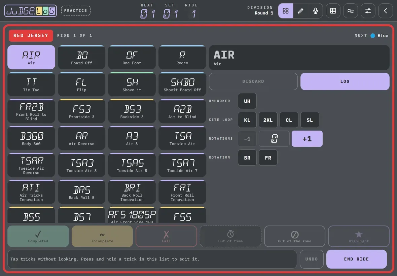This screenshot has height=276, width=397.
Task: Open the grid view icon in the header
Action: 286,11
